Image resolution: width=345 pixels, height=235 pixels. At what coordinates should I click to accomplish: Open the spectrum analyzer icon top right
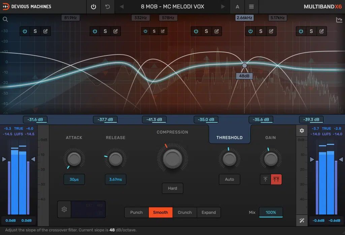339,19
